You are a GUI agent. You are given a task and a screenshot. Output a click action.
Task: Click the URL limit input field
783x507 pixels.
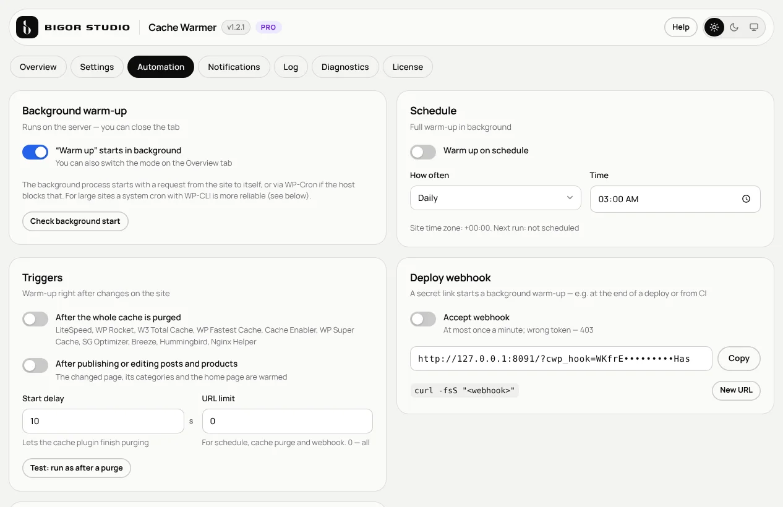(288, 421)
